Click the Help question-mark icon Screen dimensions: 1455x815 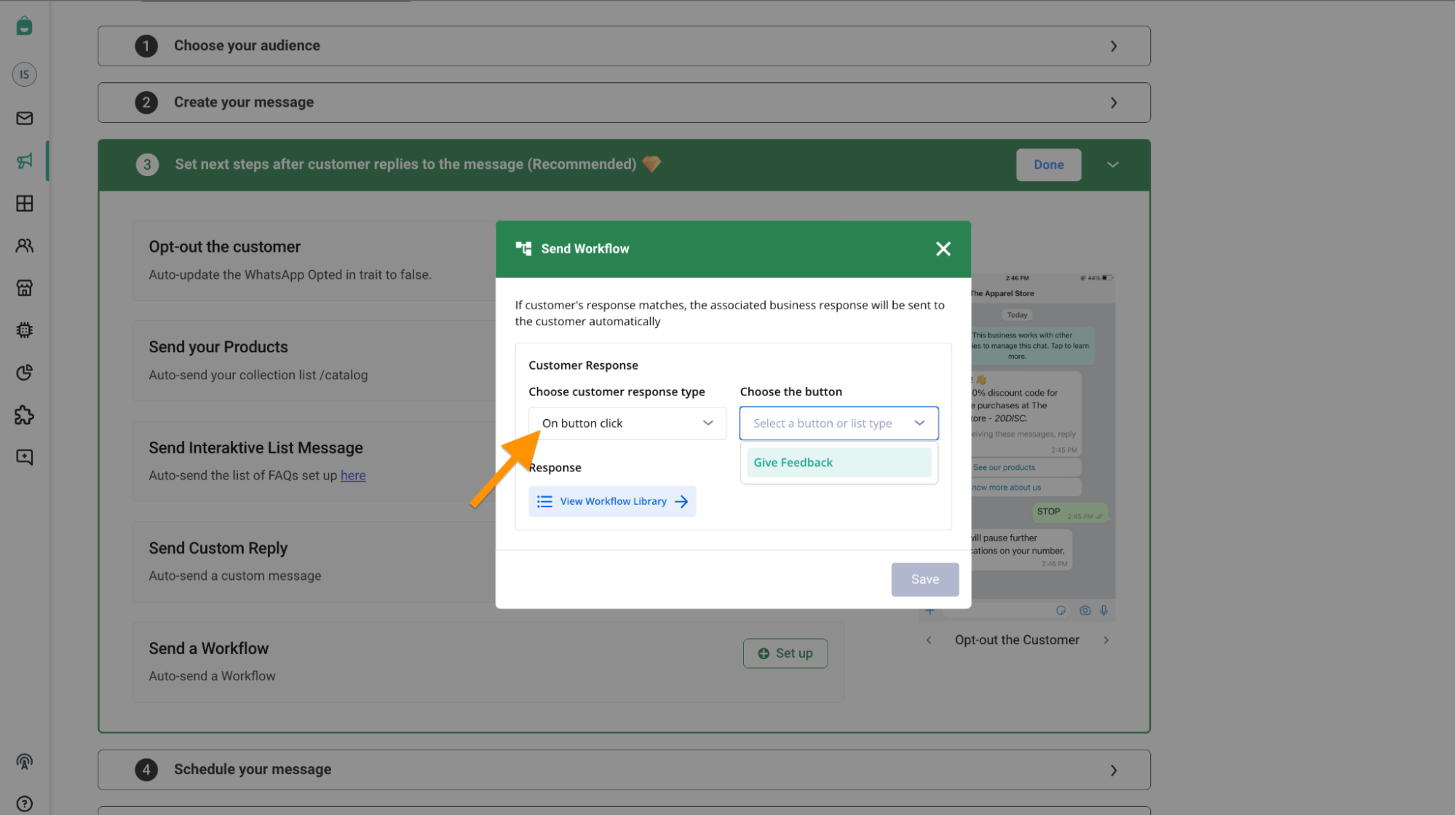point(24,803)
